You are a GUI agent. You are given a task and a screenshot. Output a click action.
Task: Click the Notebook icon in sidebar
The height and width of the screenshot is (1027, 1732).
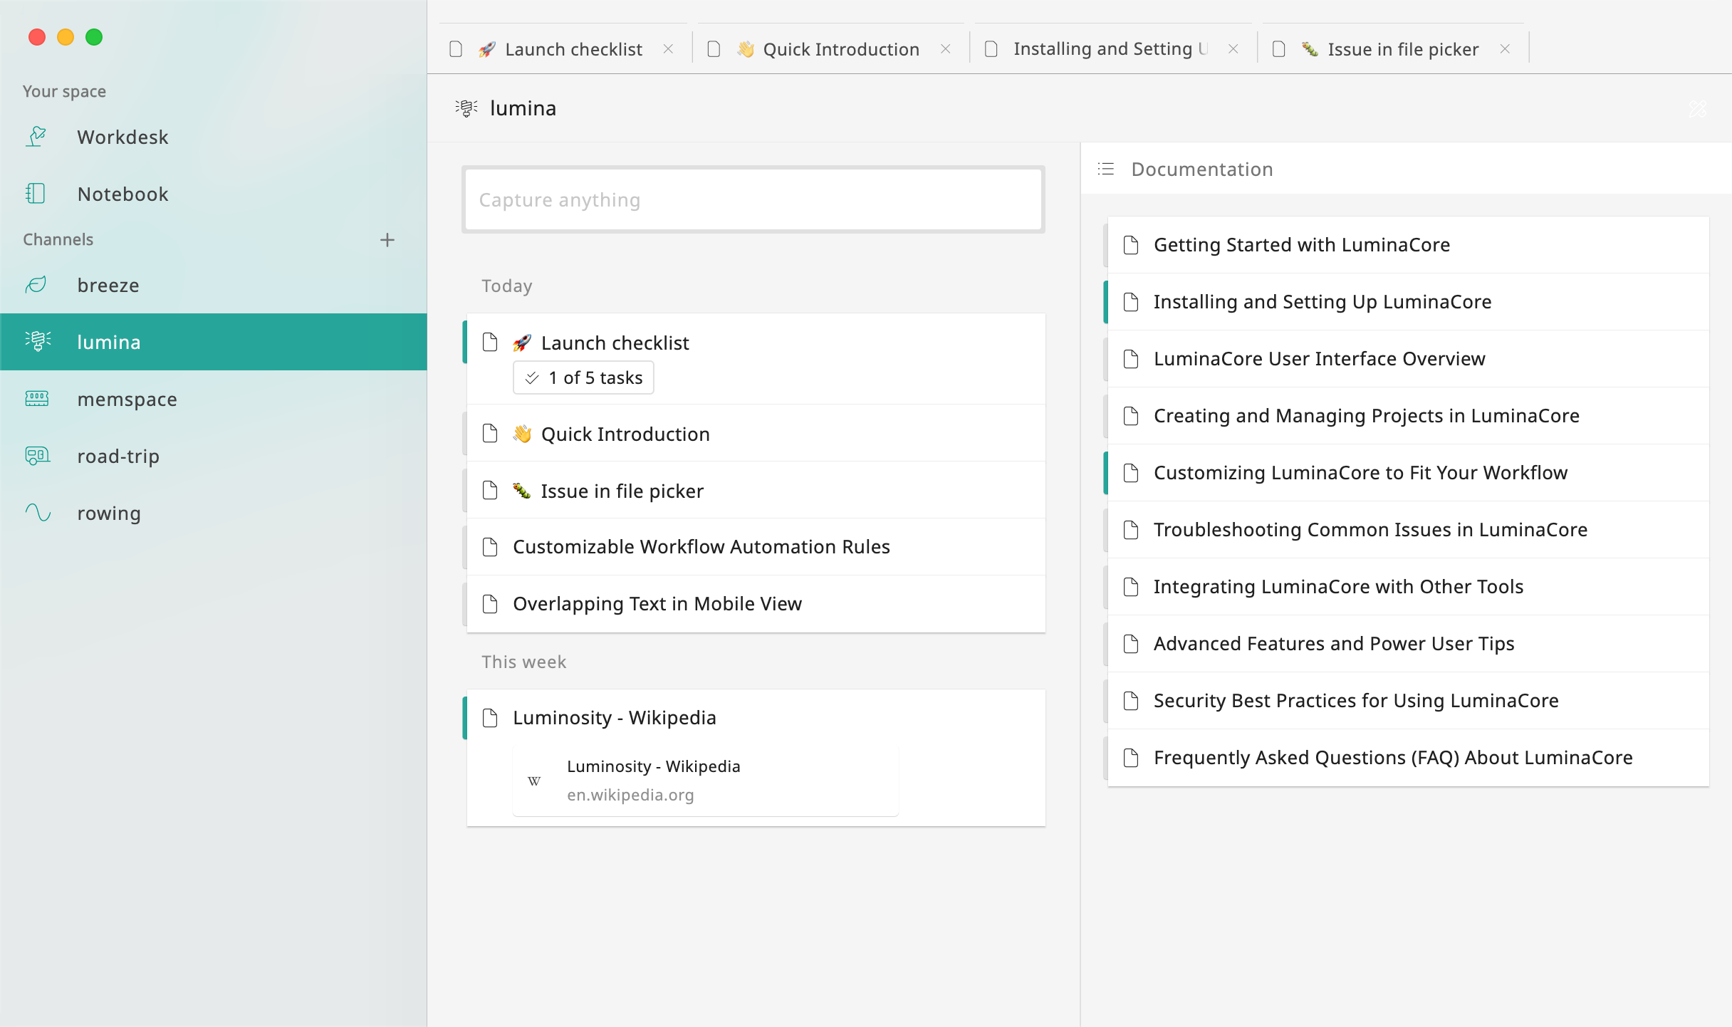coord(36,193)
